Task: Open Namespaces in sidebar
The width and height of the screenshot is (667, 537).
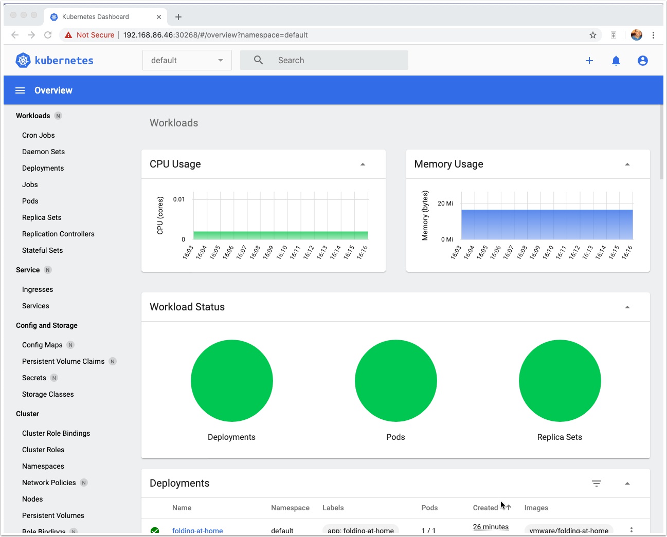Action: (43, 466)
